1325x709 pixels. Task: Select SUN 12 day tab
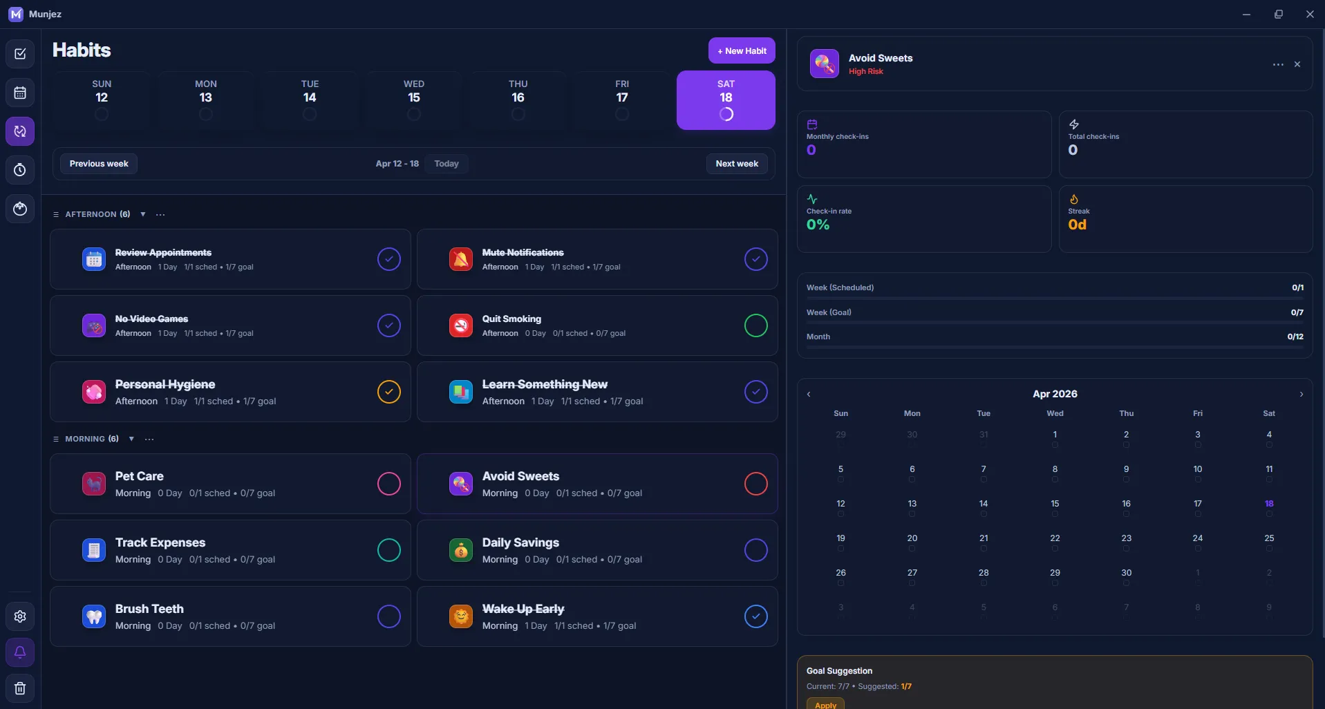tap(102, 100)
